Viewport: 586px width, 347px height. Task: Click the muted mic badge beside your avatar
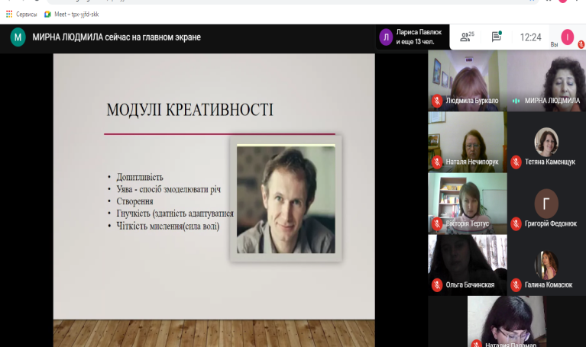(x=581, y=44)
